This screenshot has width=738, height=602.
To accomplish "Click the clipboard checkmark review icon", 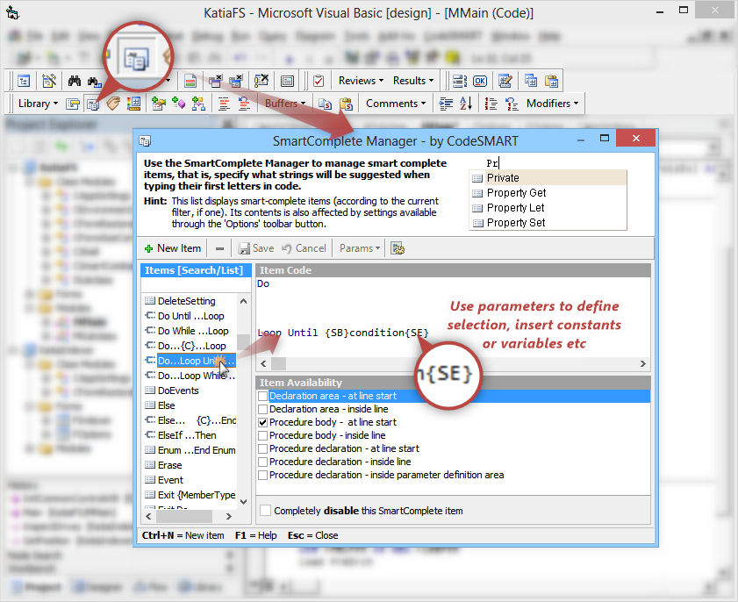I will tap(319, 81).
